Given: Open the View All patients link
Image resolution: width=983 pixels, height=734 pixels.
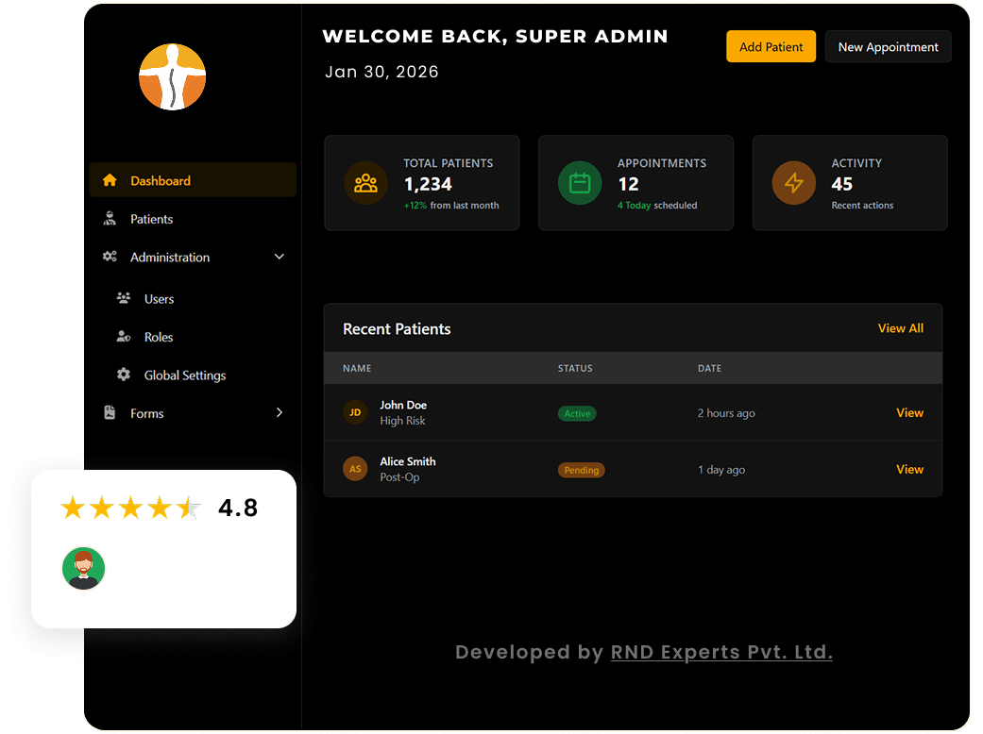Looking at the screenshot, I should tap(900, 328).
